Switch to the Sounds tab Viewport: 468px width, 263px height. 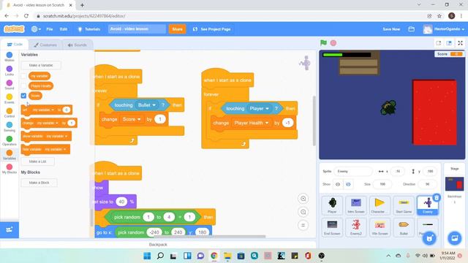point(78,45)
